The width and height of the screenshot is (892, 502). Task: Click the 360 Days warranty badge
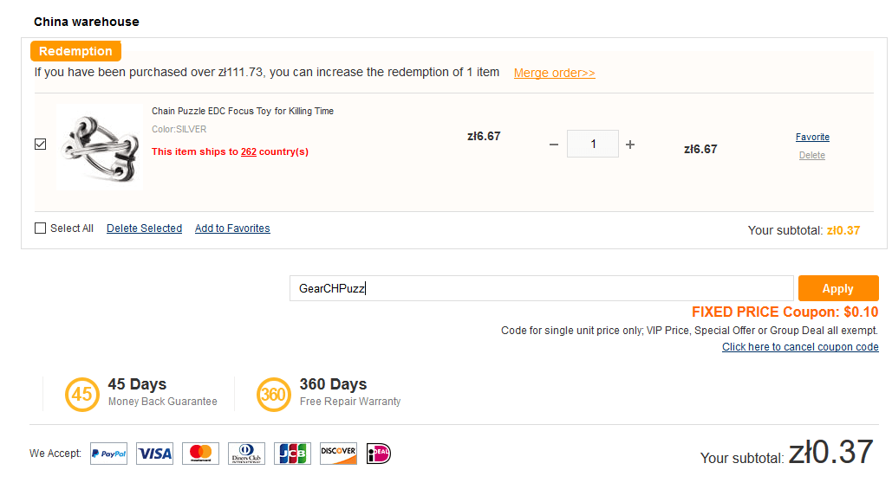click(273, 394)
